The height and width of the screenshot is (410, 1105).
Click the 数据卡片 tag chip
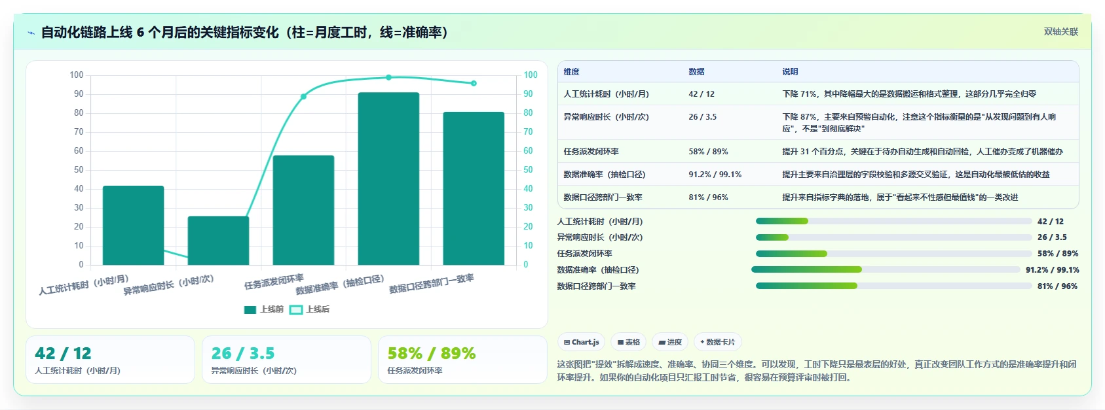[x=718, y=342]
